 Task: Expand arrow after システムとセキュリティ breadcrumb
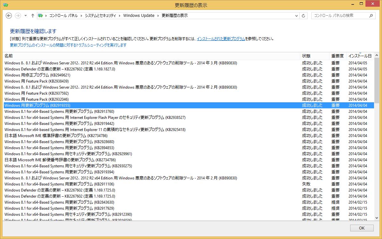[120, 16]
